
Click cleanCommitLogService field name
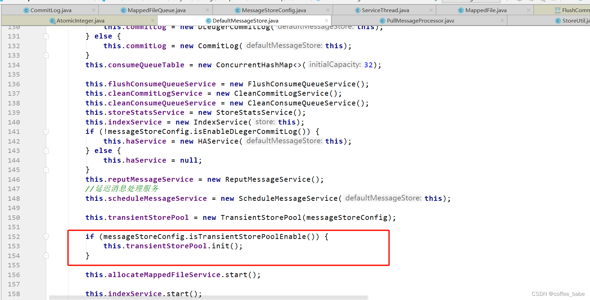[155, 93]
